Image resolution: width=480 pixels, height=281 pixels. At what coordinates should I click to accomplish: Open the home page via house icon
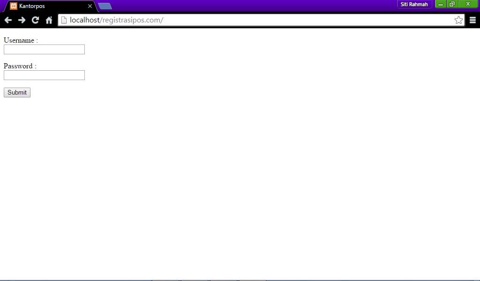[49, 20]
